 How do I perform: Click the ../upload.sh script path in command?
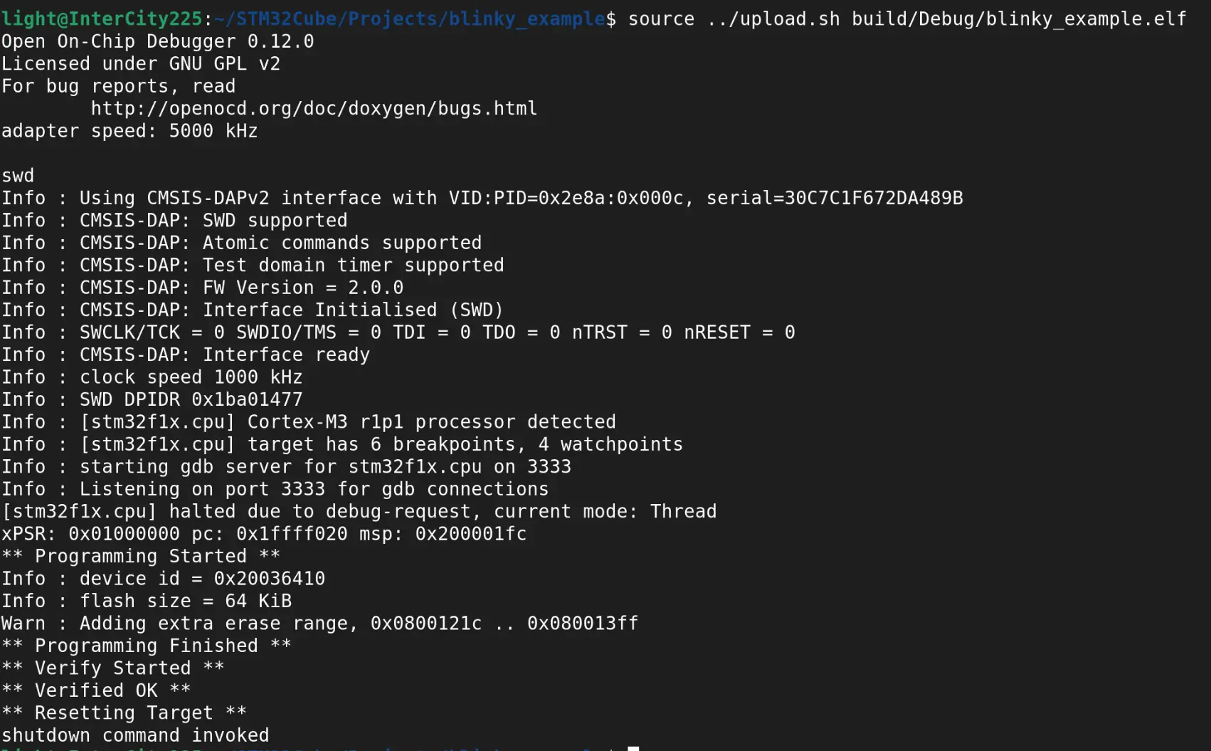(x=773, y=19)
